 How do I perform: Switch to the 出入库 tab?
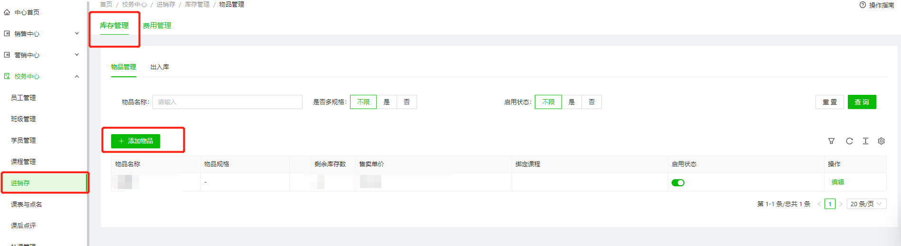pyautogui.click(x=160, y=67)
